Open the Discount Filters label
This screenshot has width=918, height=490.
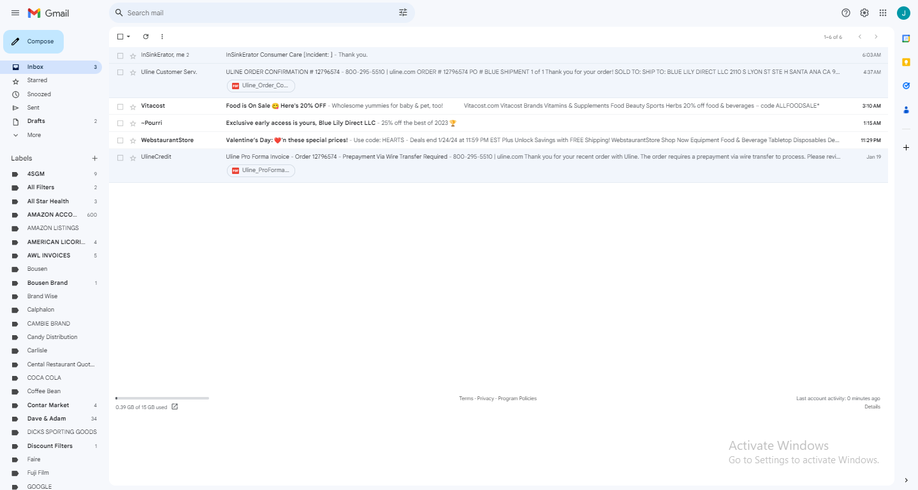pyautogui.click(x=51, y=446)
